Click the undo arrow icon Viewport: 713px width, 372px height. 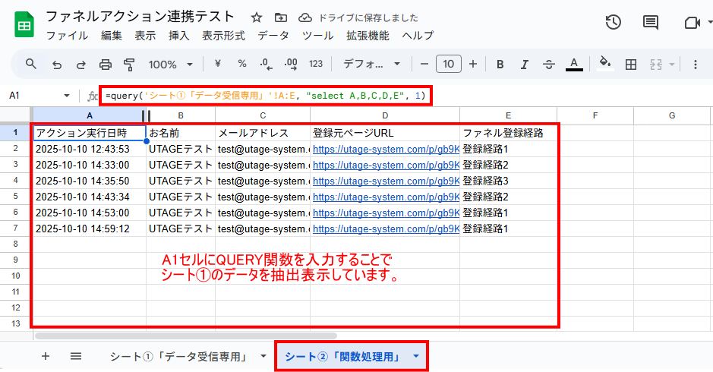[x=57, y=65]
